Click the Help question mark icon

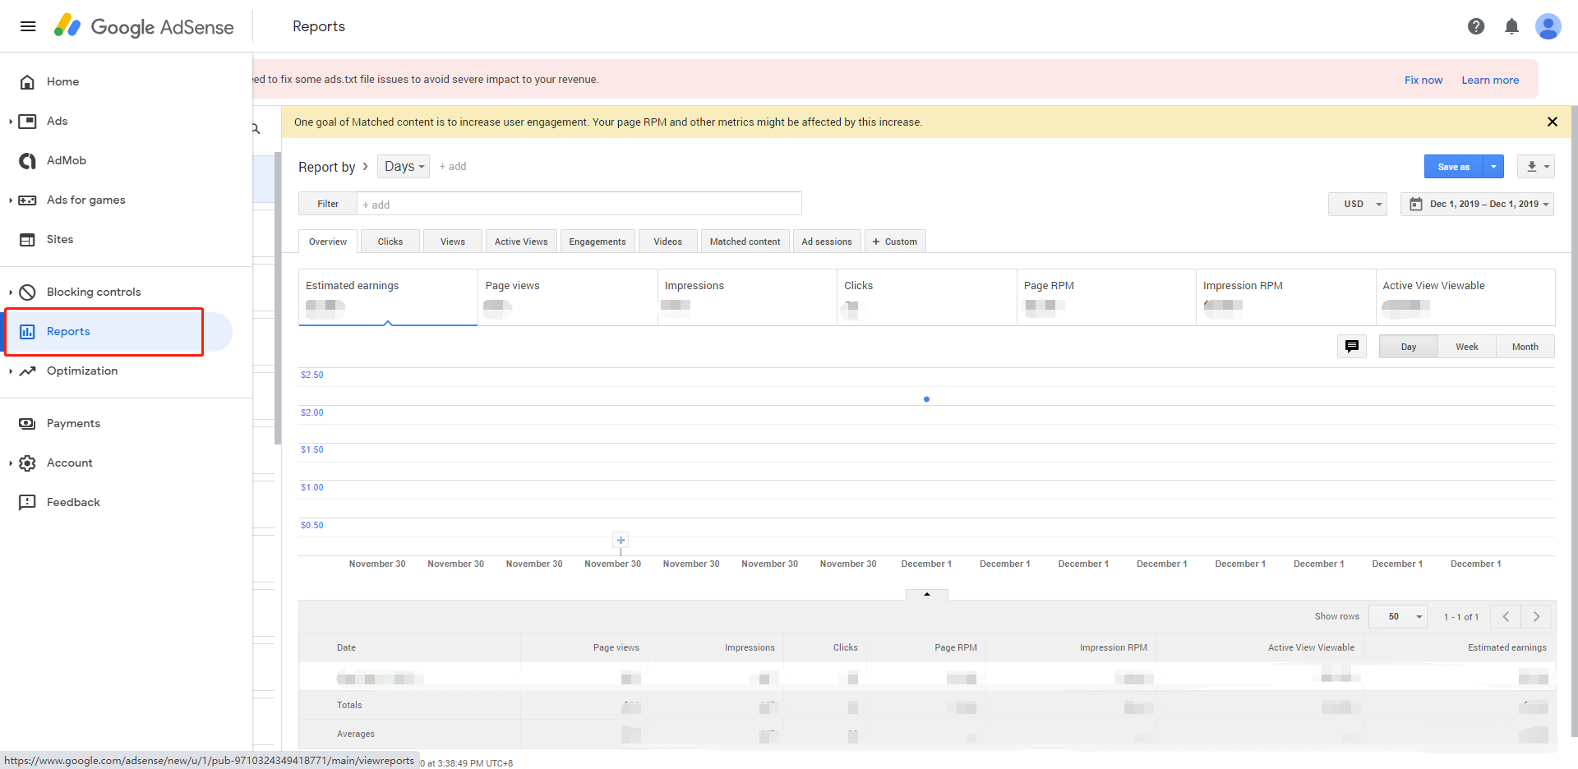pyautogui.click(x=1475, y=26)
